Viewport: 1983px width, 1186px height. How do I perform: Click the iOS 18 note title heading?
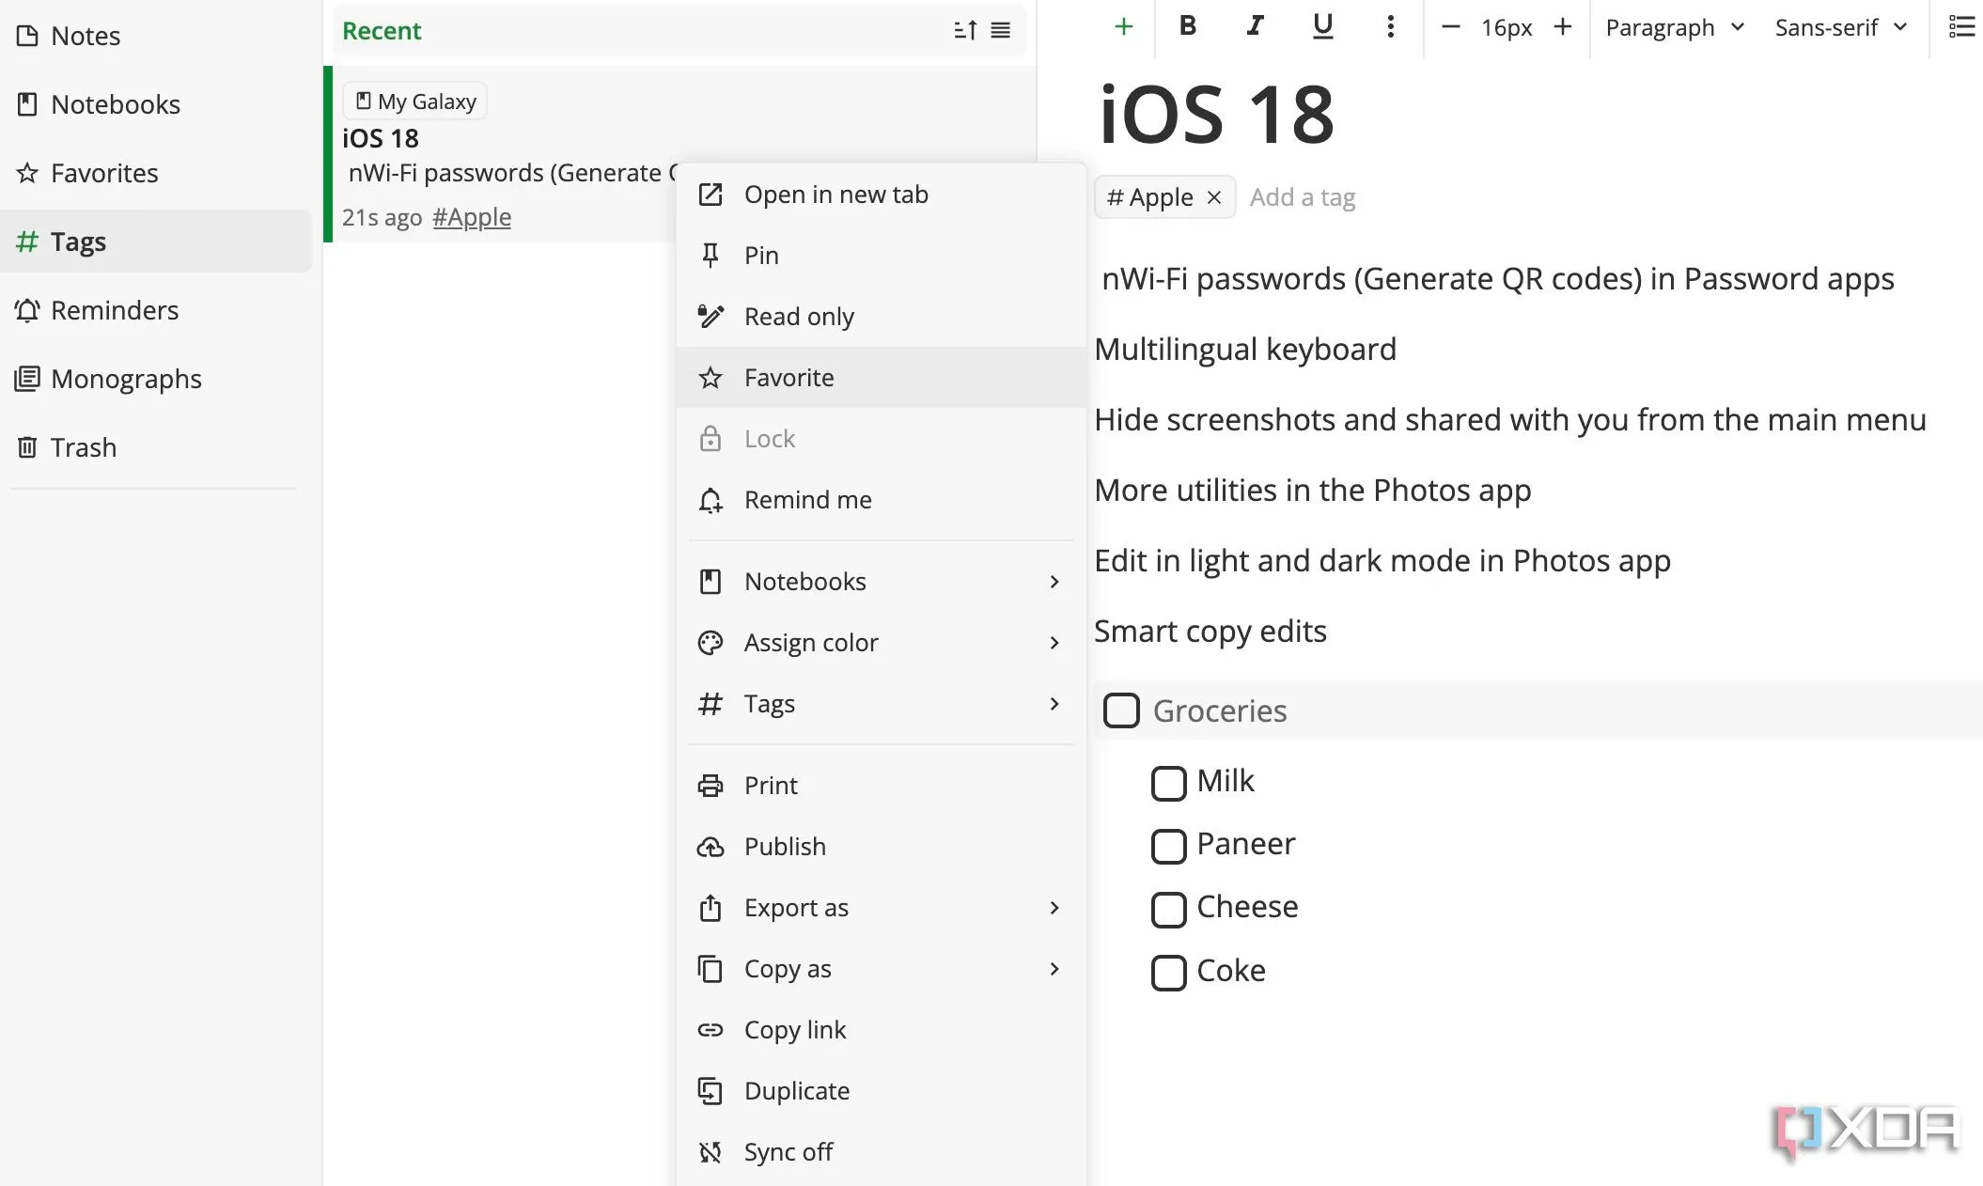[x=1216, y=115]
